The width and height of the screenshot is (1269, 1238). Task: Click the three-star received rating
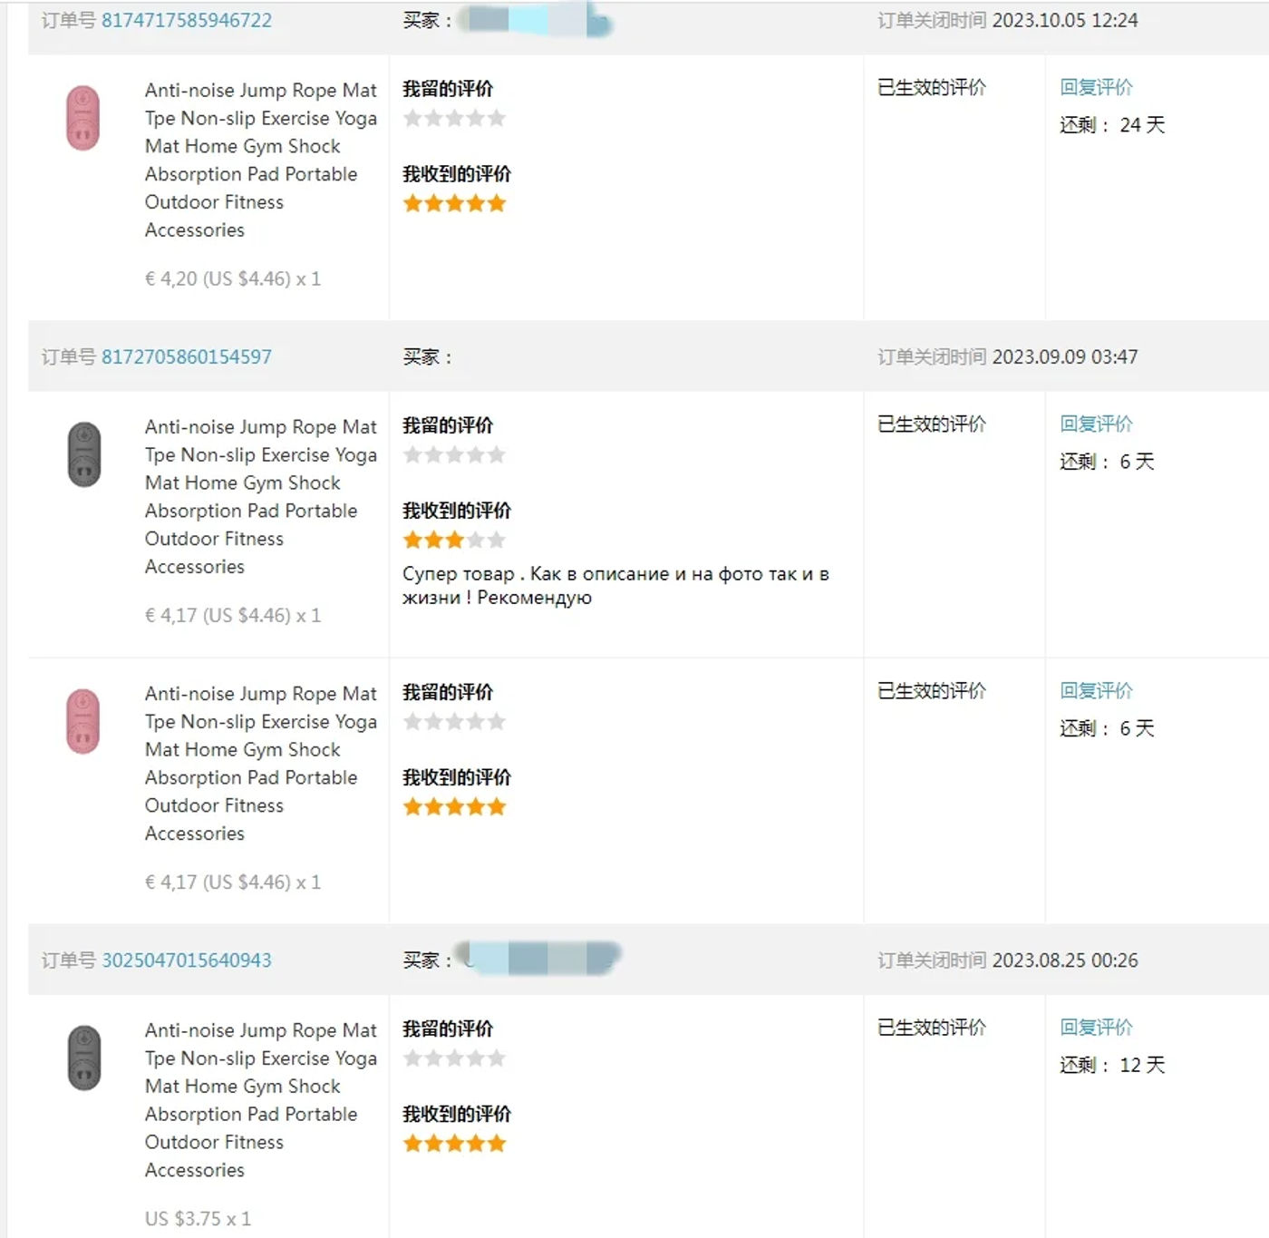point(454,540)
